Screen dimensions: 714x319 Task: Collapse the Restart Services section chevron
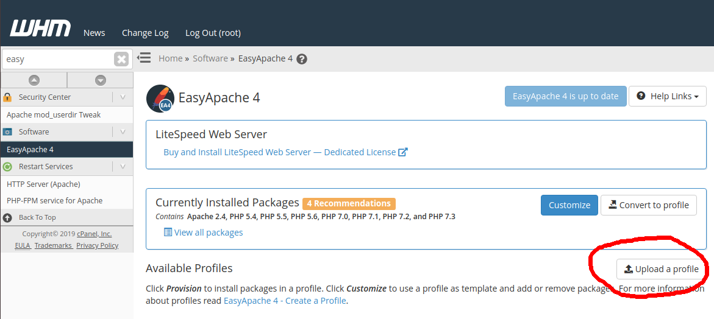click(123, 167)
